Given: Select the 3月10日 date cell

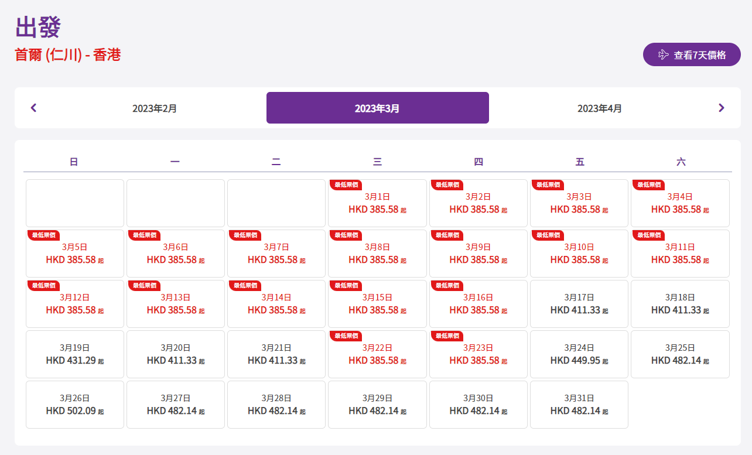Looking at the screenshot, I should tap(579, 254).
